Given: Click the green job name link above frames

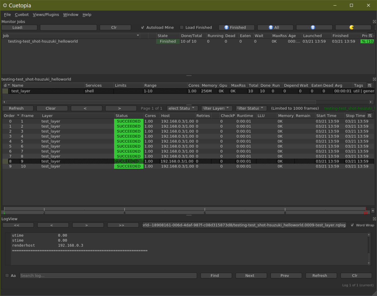Looking at the screenshot, I should 350,108.
